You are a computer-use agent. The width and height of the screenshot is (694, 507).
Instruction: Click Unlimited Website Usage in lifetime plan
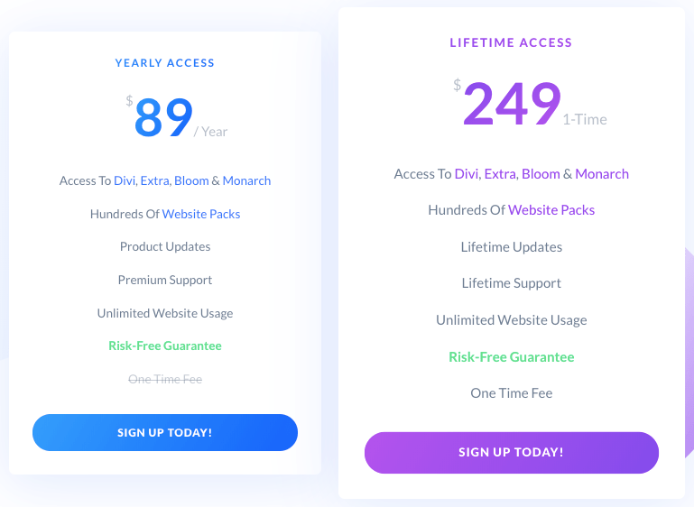[x=512, y=320]
